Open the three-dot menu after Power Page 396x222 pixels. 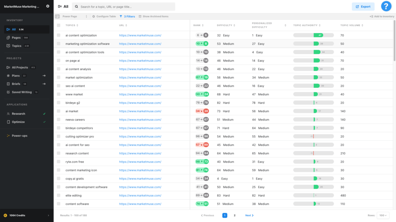tap(86, 16)
